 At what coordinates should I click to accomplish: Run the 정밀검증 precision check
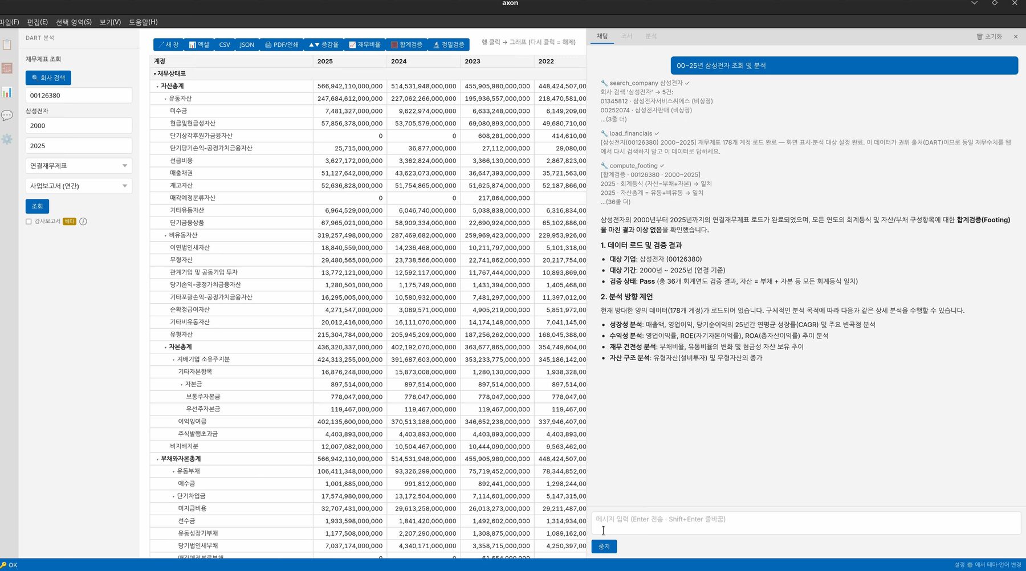[449, 44]
